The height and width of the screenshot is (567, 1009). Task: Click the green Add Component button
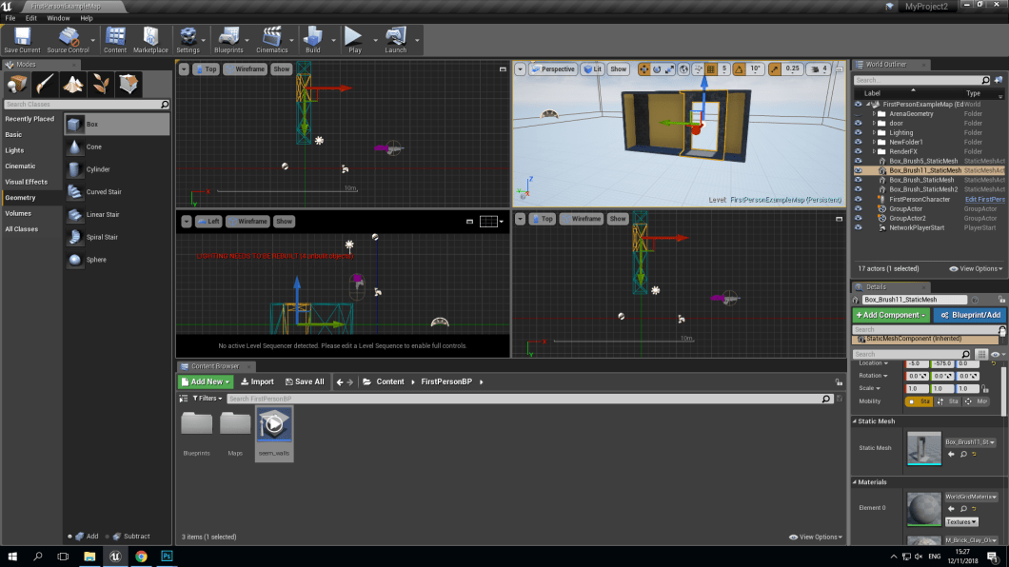(890, 315)
